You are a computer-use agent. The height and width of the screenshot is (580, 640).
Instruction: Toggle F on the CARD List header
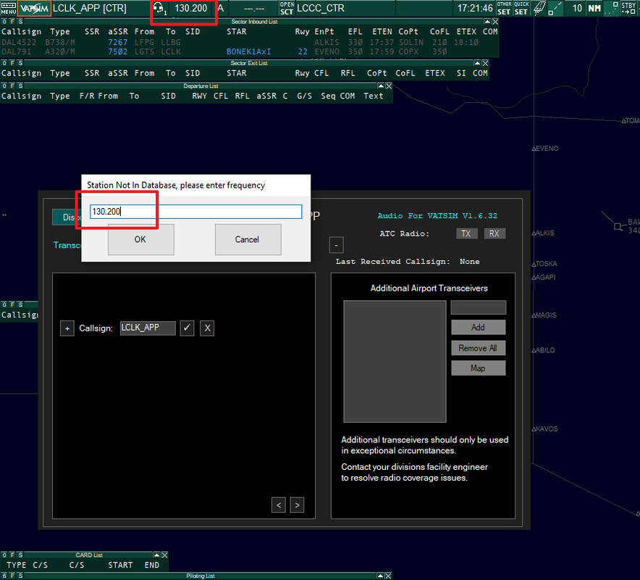[12, 555]
